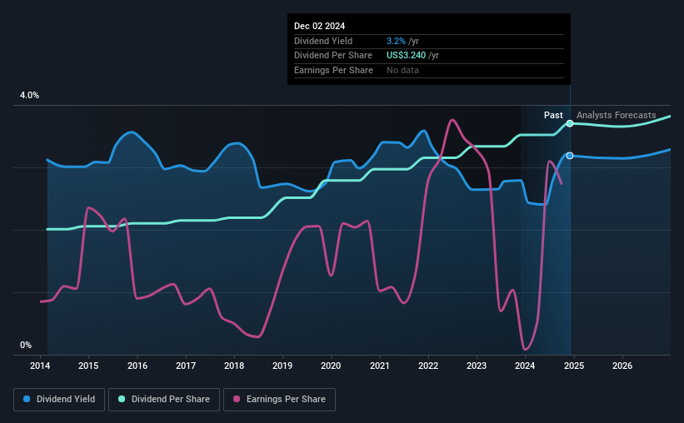Click the 0% y-axis label
This screenshot has height=423, width=684.
tap(26, 345)
